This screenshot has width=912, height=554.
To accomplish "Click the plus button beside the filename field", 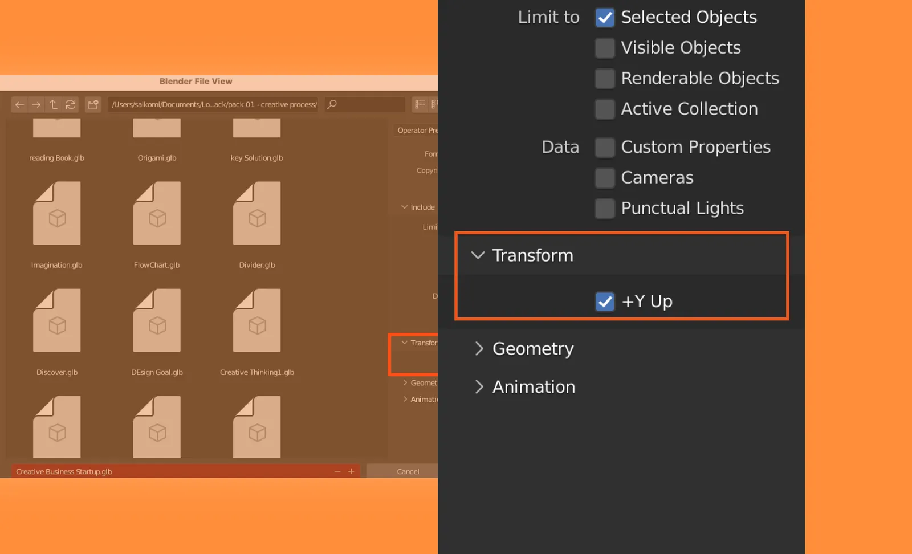I will click(x=351, y=471).
